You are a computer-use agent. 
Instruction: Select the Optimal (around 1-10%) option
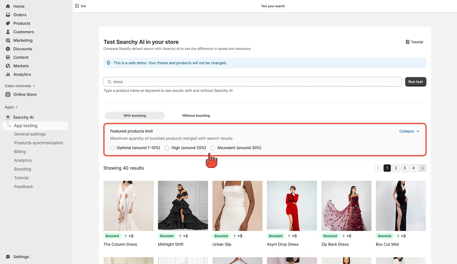click(112, 148)
